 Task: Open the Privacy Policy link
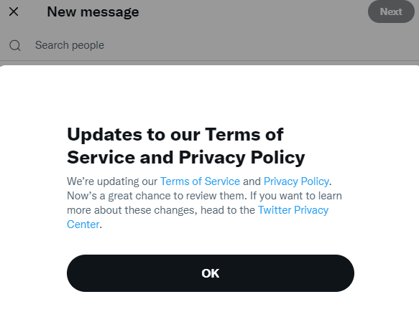[296, 181]
